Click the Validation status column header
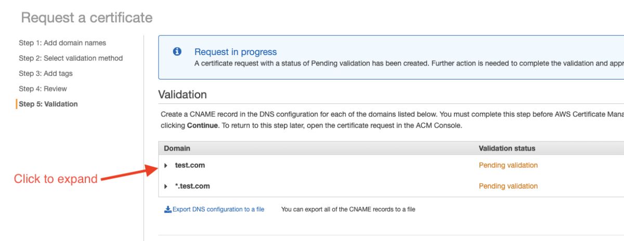 pyautogui.click(x=507, y=148)
